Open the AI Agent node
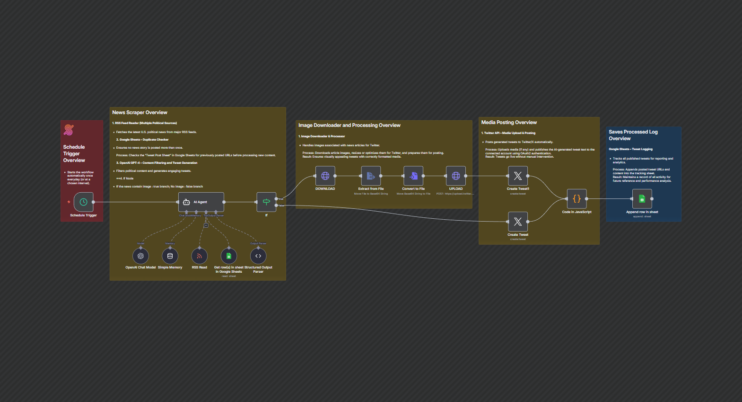 [x=201, y=202]
